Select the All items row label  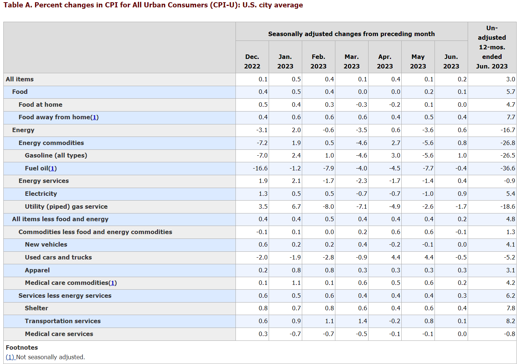[20, 79]
